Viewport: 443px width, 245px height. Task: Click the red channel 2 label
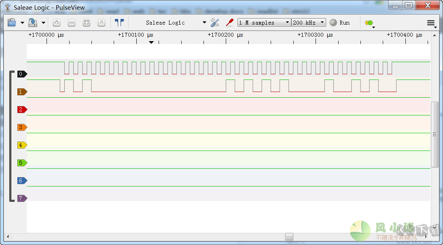[21, 109]
